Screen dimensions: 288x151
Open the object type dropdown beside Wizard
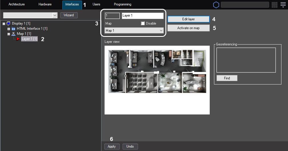[30, 15]
